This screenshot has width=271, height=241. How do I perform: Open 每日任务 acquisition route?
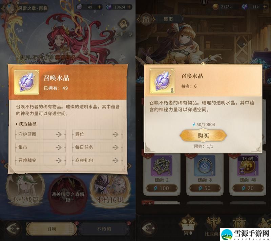97,147
